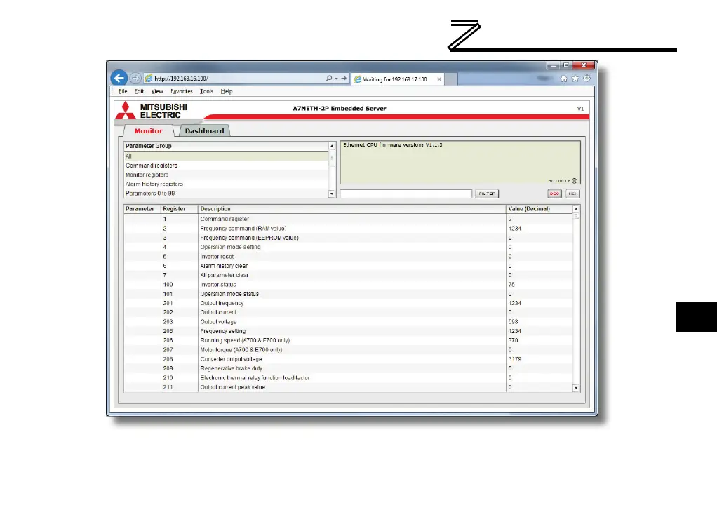
Task: Open the Favorites menu
Action: (x=182, y=91)
